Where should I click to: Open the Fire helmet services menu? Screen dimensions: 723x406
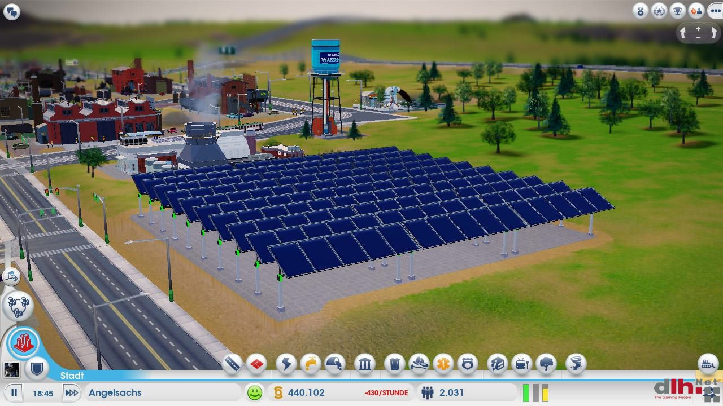(419, 364)
